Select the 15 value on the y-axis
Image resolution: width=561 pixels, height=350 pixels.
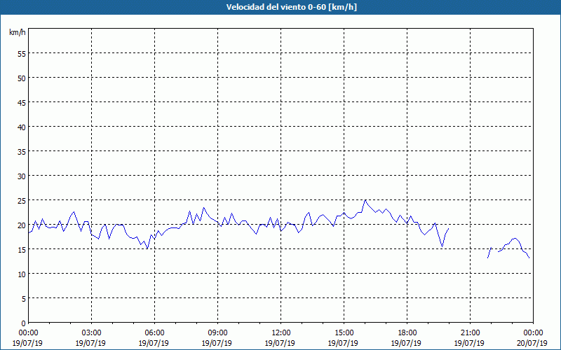[x=22, y=249]
